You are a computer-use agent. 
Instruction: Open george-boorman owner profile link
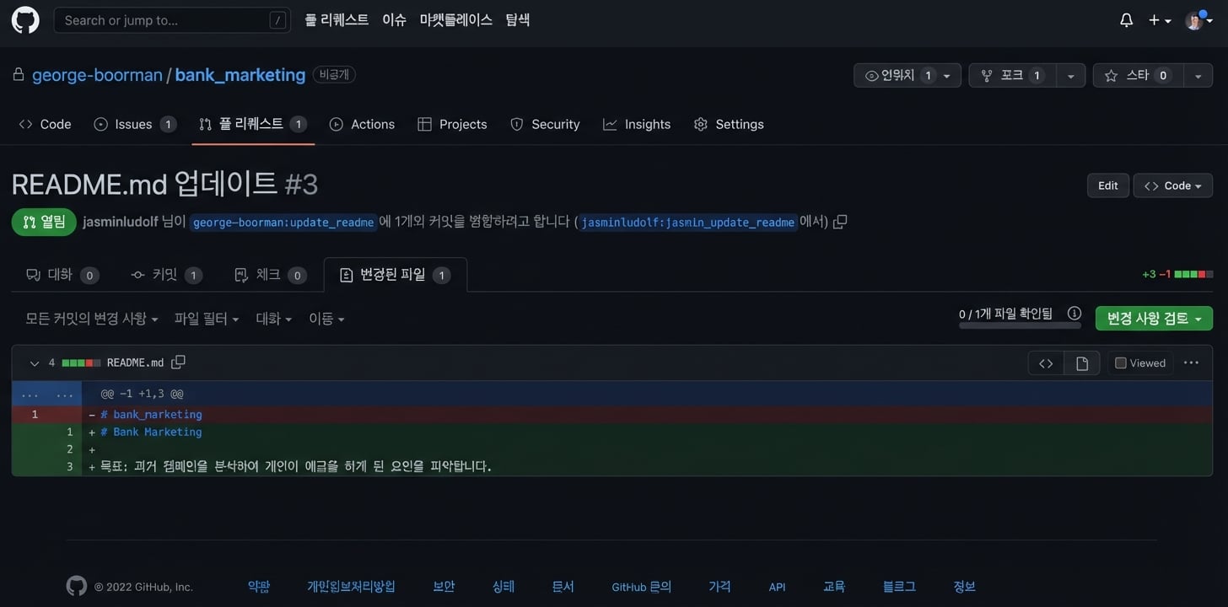(97, 75)
